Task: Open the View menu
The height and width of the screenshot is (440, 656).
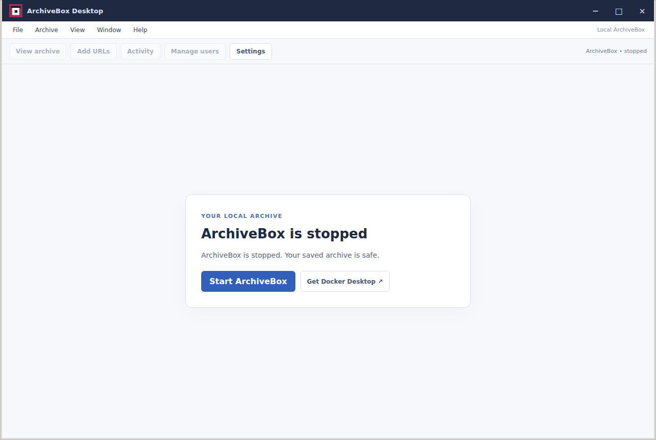Action: tap(77, 30)
